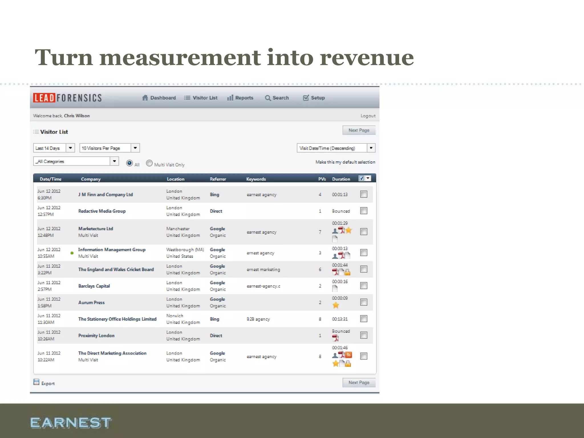The height and width of the screenshot is (438, 584).
Task: Tick the checkbox for England and Wales Cricket Board
Action: tap(364, 269)
